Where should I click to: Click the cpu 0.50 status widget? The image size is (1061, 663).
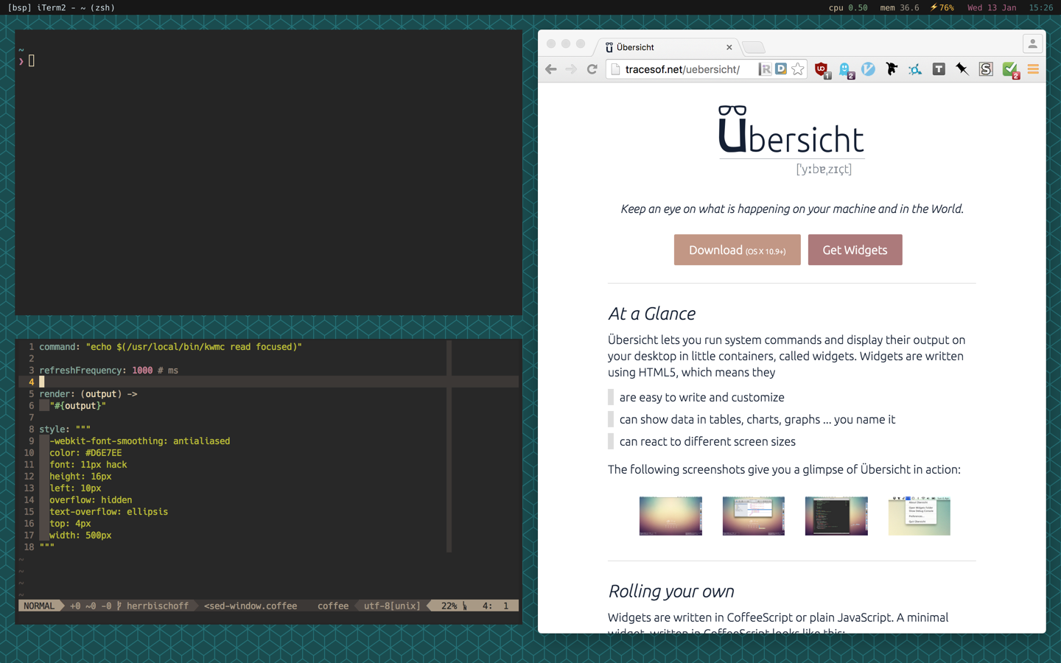coord(848,7)
